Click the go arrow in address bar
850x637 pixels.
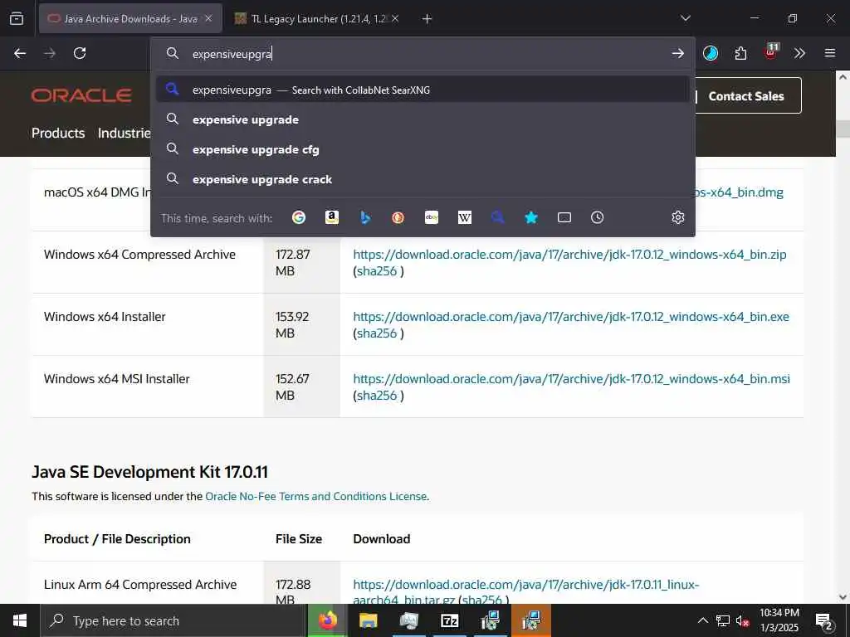677,54
